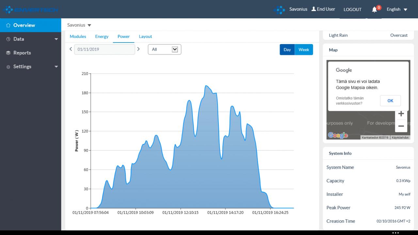Click the Karttatiedot ©2019 map text
The width and height of the screenshot is (418, 235).
coord(375,138)
